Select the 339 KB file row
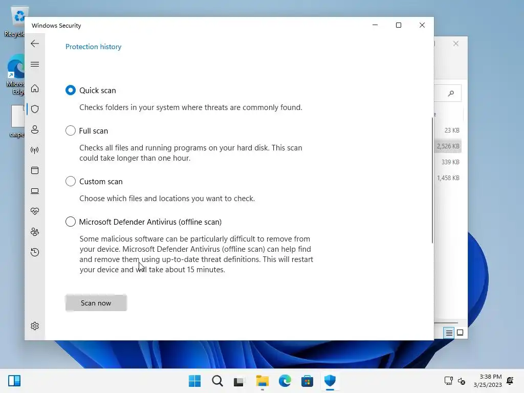This screenshot has width=524, height=393. [x=448, y=162]
